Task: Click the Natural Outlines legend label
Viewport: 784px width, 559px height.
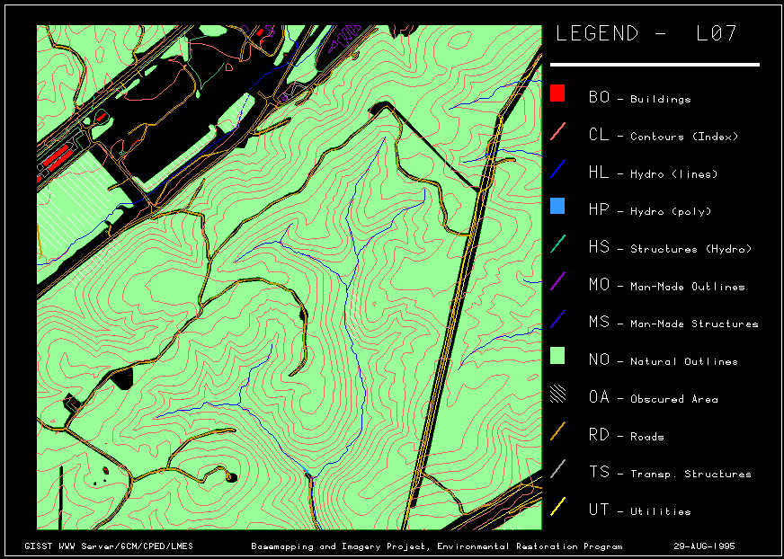Action: point(684,362)
